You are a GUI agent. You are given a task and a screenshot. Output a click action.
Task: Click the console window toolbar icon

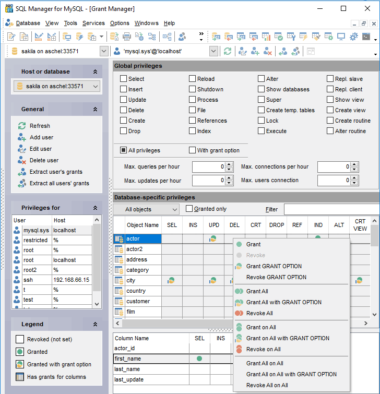click(x=366, y=37)
